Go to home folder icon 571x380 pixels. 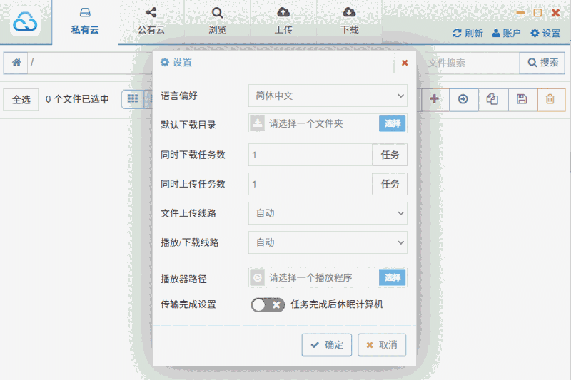pyautogui.click(x=16, y=63)
